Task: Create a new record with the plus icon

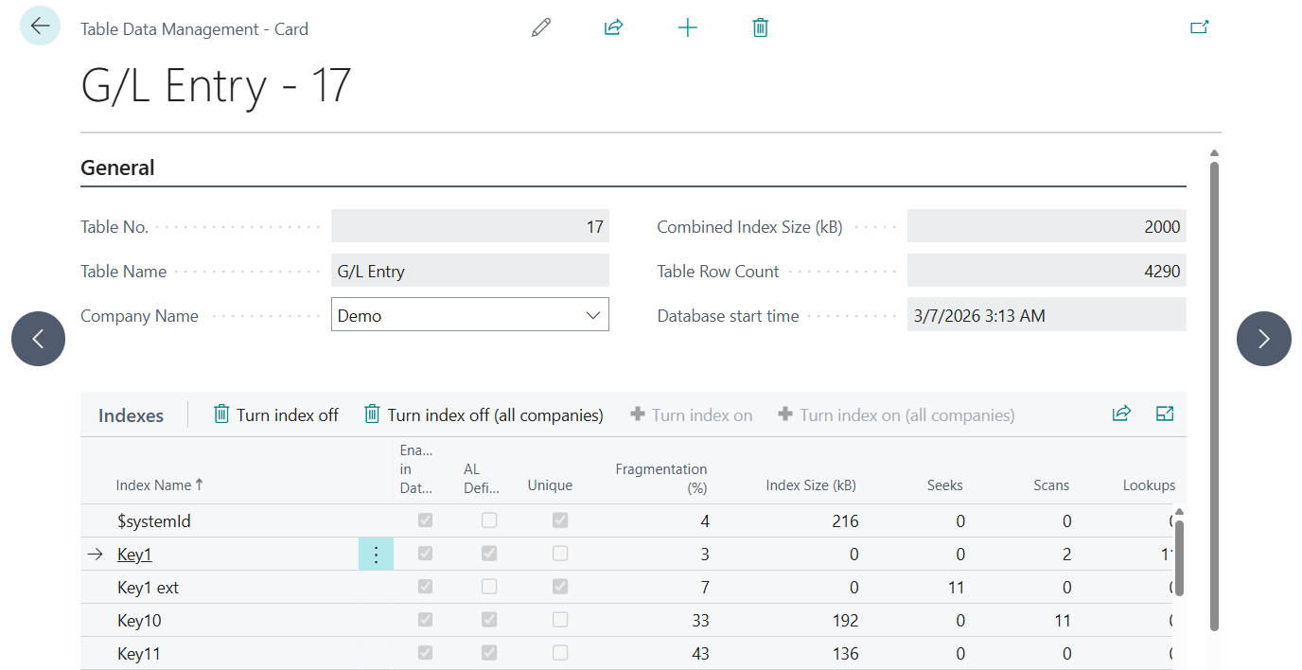Action: [687, 26]
